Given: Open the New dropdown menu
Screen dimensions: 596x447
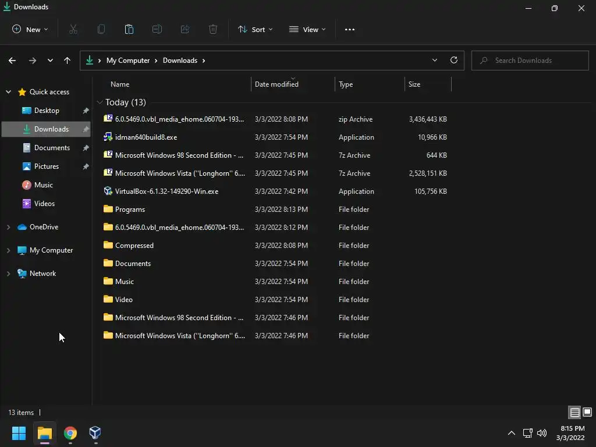Looking at the screenshot, I should (x=30, y=29).
